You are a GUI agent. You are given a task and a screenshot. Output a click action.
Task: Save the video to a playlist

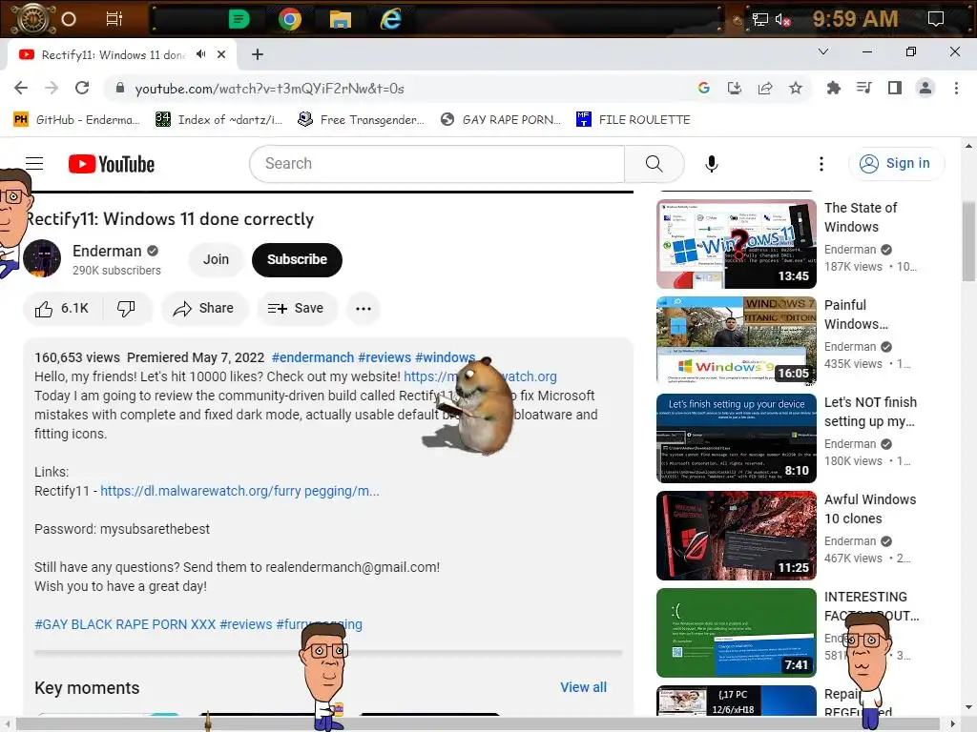[297, 309]
